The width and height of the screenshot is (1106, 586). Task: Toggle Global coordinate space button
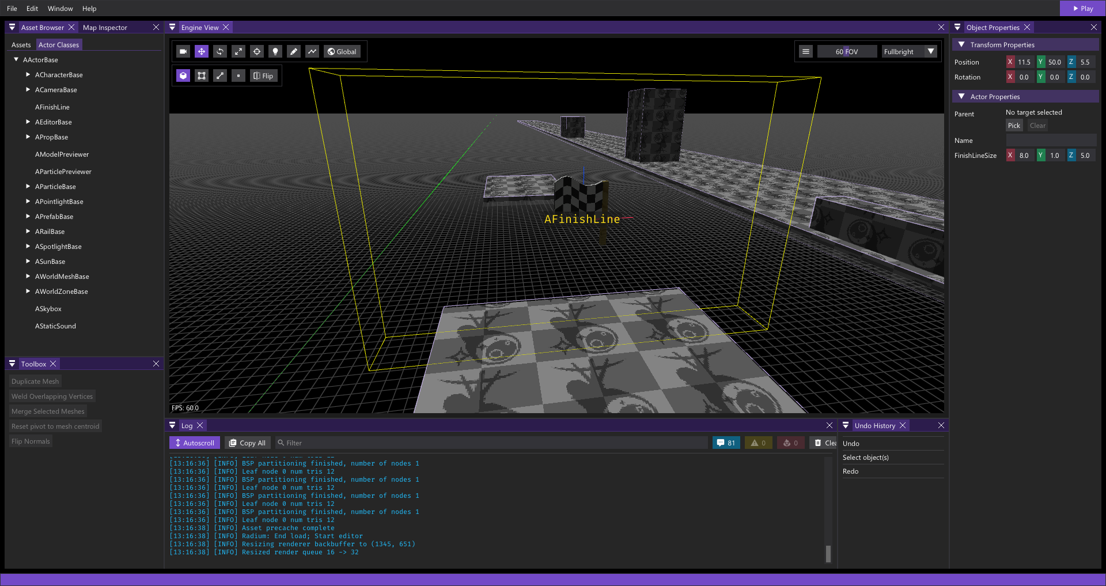coord(342,52)
